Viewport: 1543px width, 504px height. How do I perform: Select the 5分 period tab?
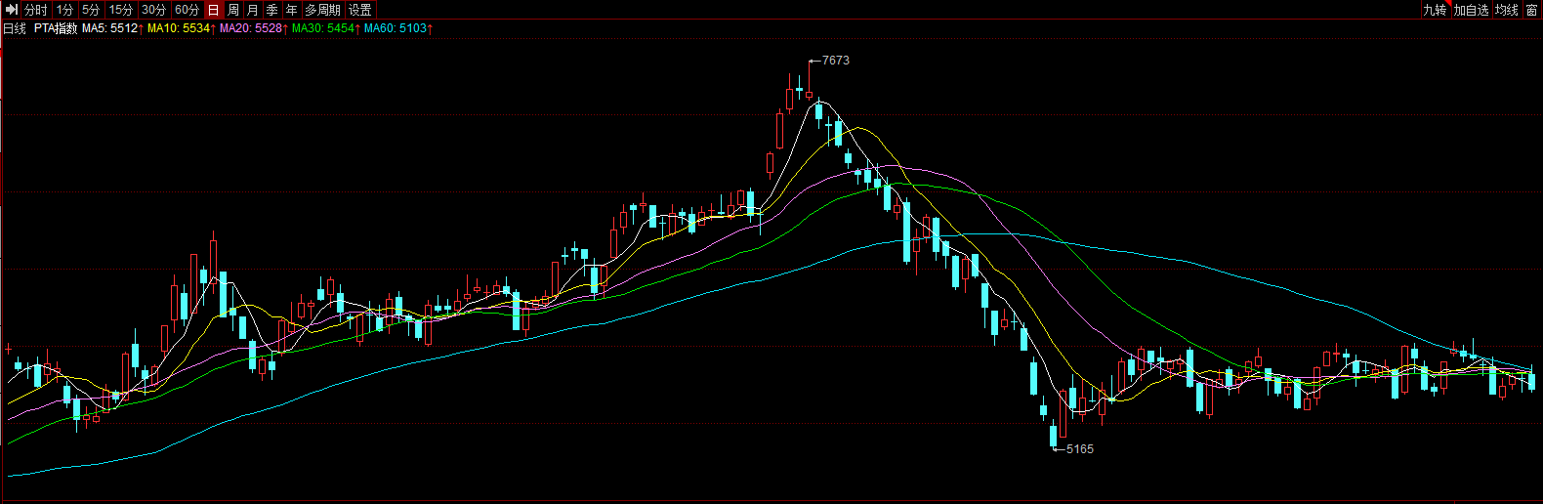click(91, 10)
